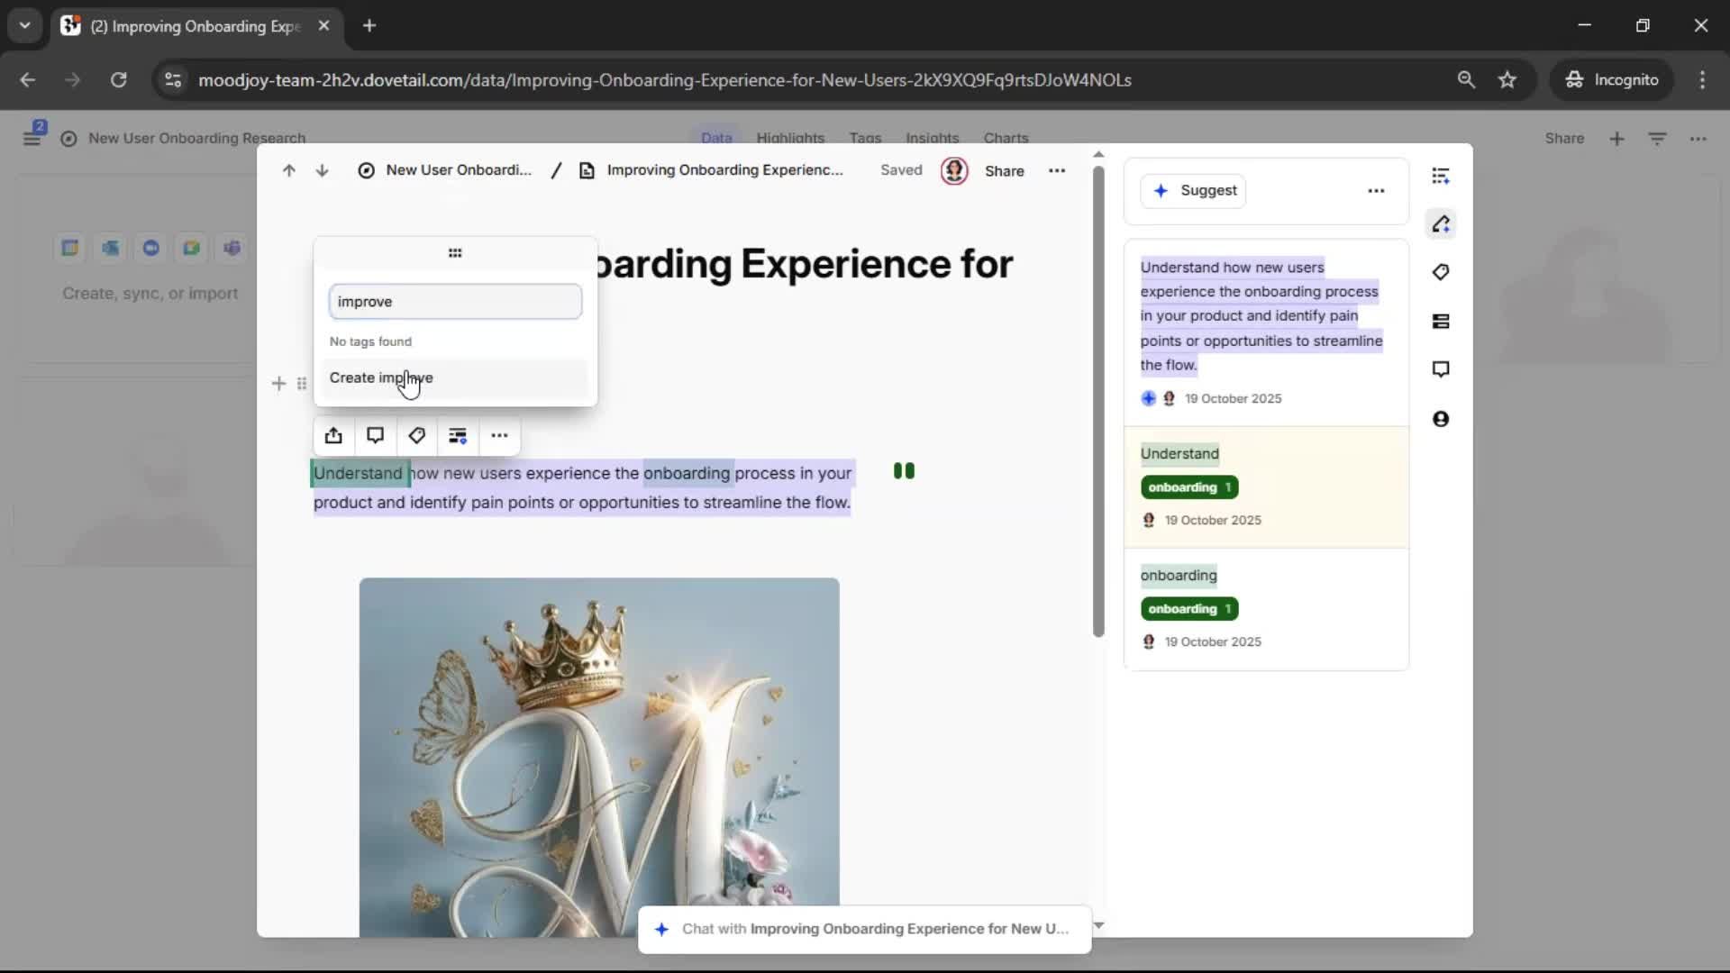Click the tag search input field

(x=455, y=302)
